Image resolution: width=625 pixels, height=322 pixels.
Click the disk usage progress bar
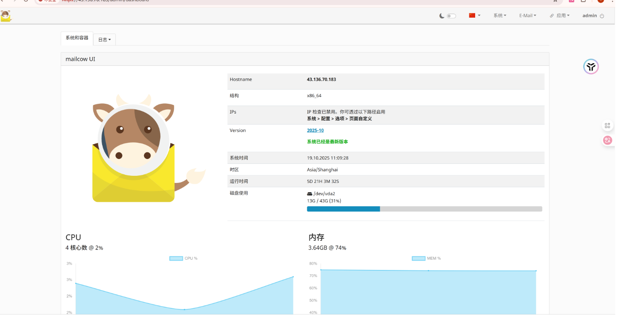tap(424, 208)
